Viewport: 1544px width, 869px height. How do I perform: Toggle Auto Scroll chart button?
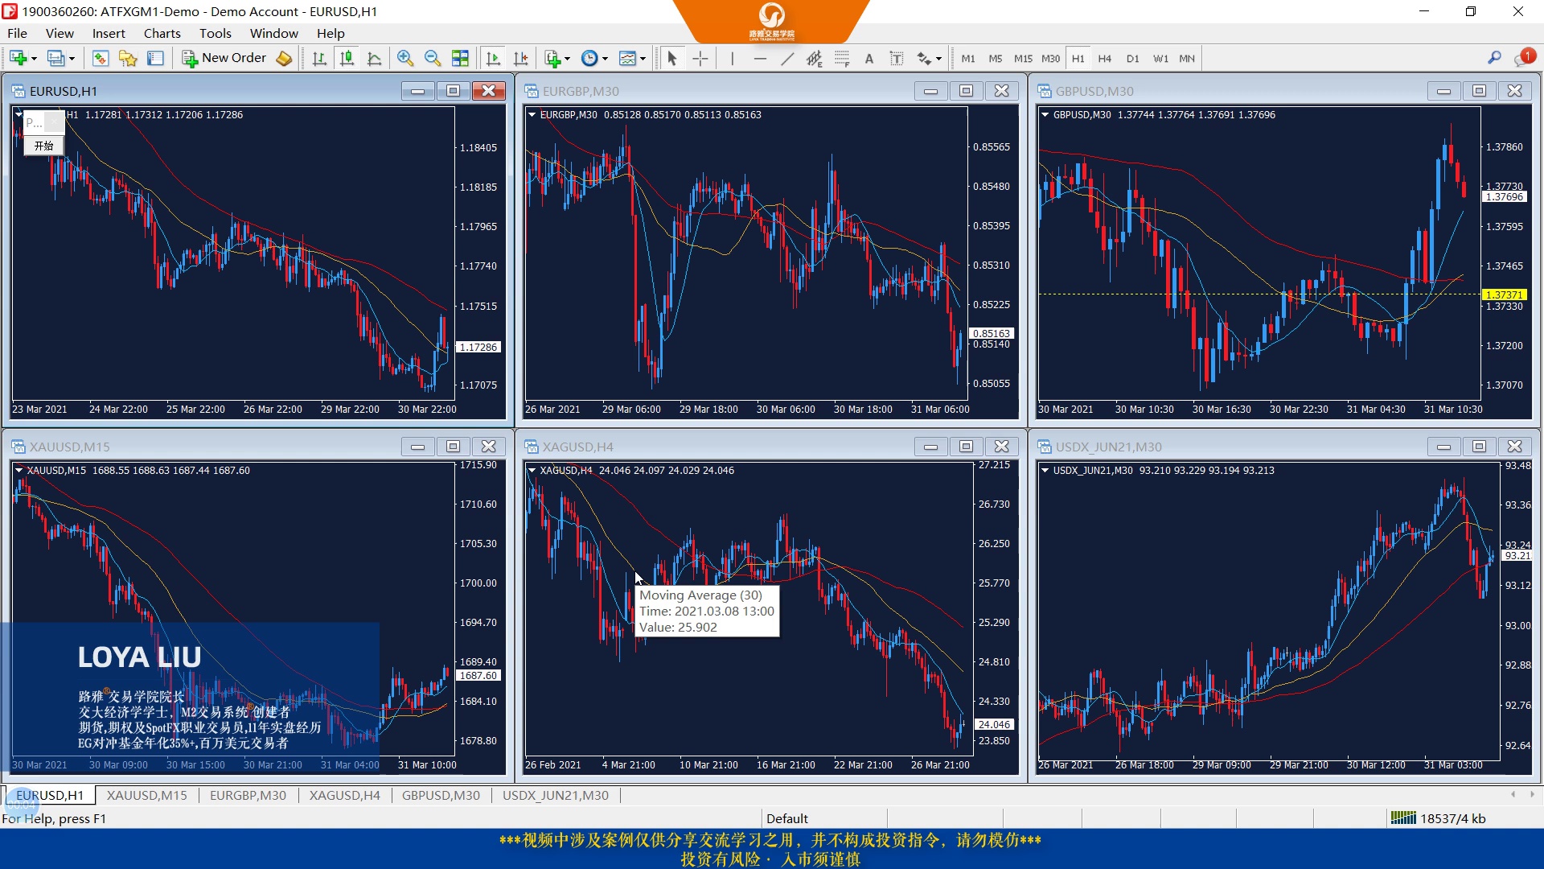point(493,58)
